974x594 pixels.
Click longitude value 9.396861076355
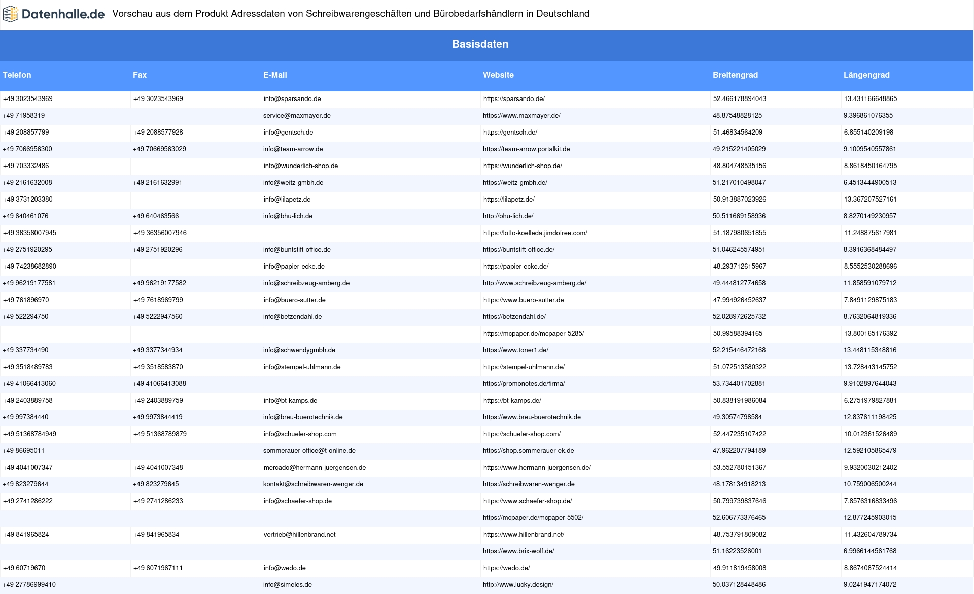[x=868, y=116]
